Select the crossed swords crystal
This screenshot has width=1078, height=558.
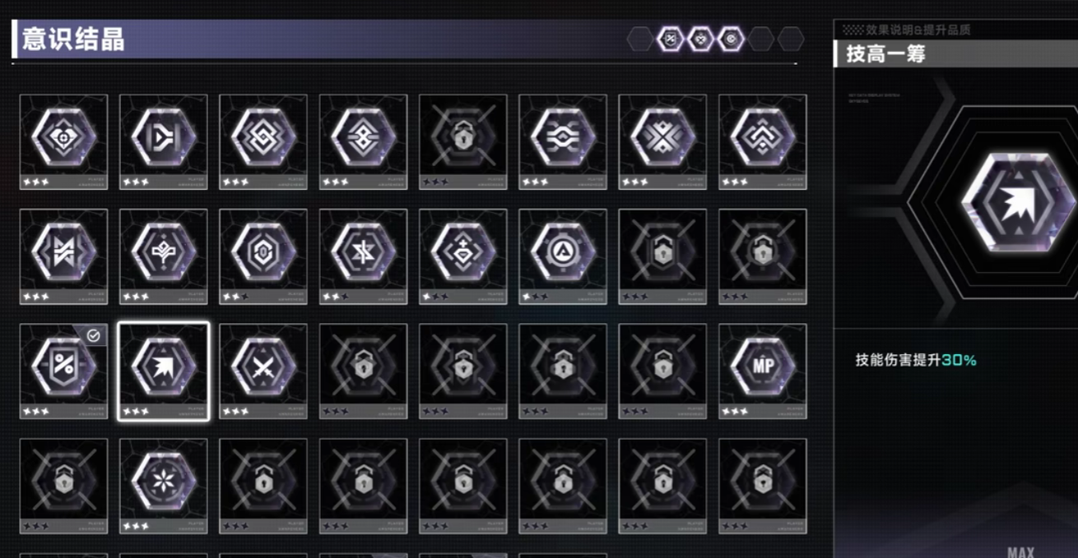click(263, 371)
